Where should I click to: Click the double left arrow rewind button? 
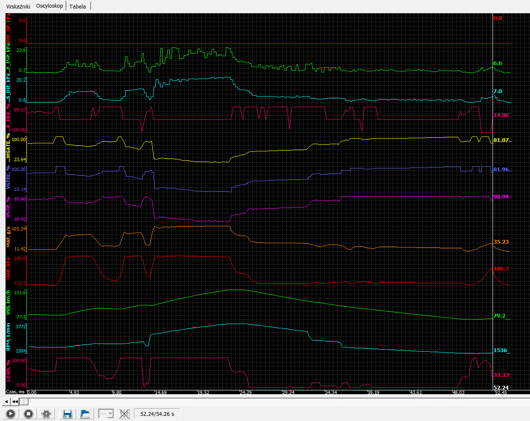(15, 401)
